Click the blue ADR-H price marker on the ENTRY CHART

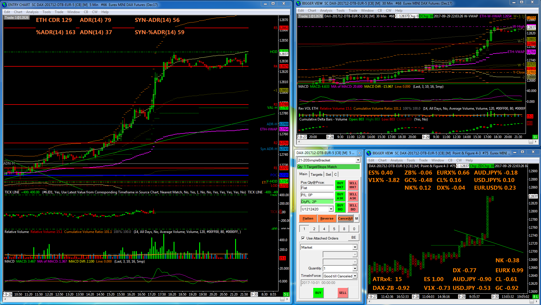284,124
